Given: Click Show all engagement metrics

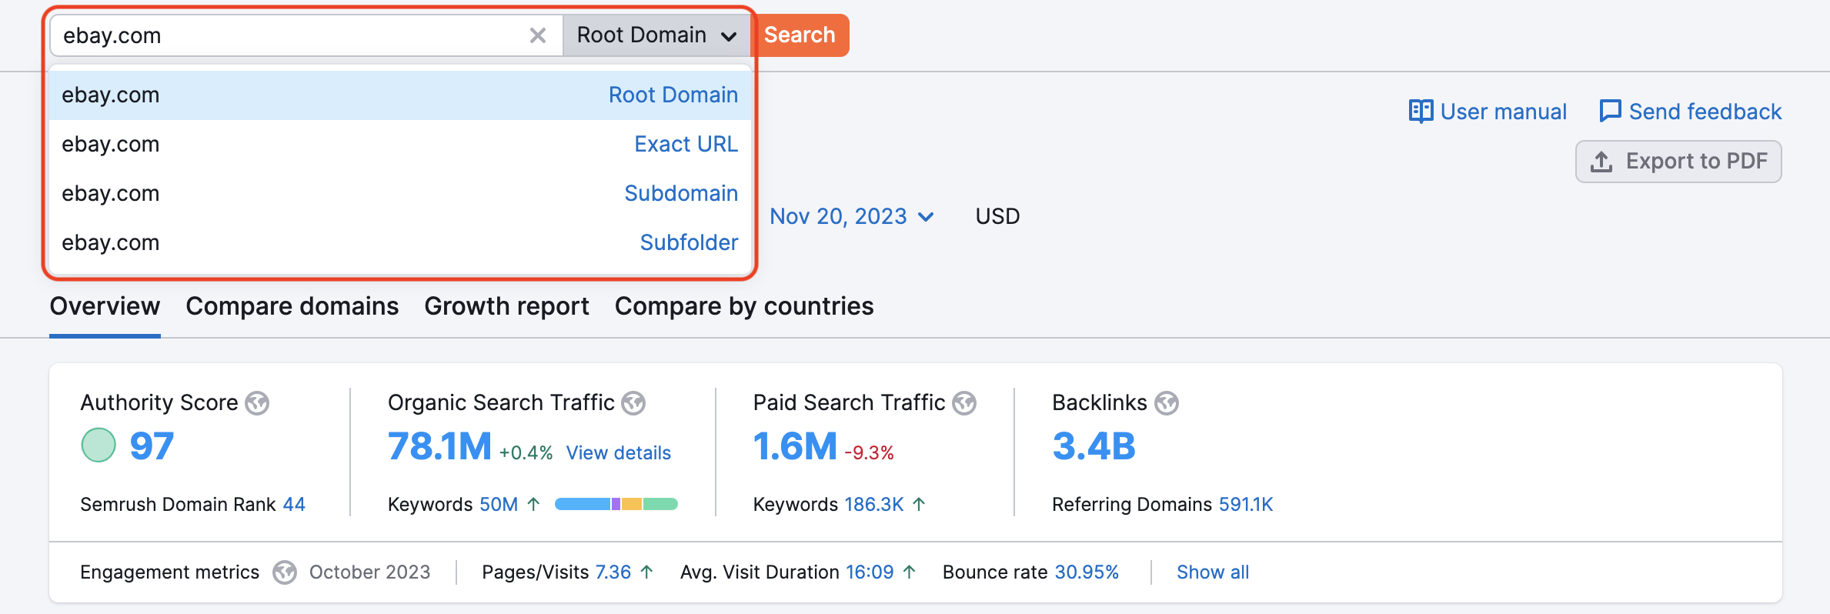Looking at the screenshot, I should [1213, 572].
